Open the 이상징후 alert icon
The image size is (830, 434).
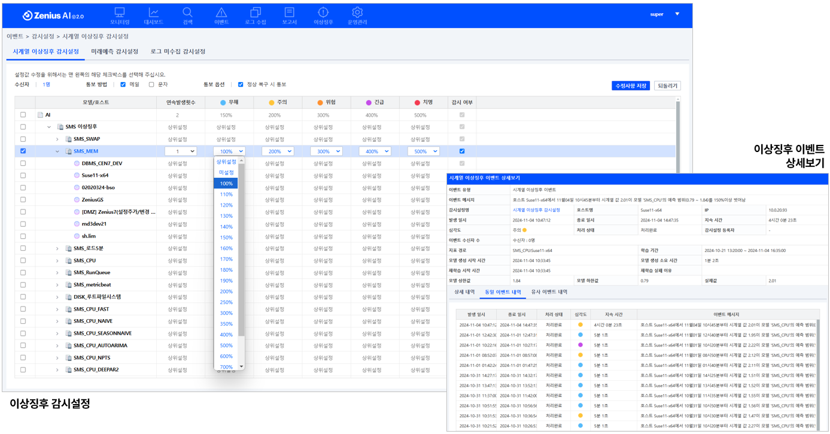[x=323, y=12]
